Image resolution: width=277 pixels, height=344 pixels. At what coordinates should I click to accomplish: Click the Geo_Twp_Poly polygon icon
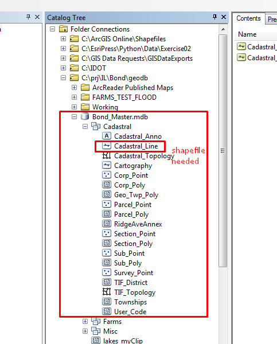click(x=107, y=194)
